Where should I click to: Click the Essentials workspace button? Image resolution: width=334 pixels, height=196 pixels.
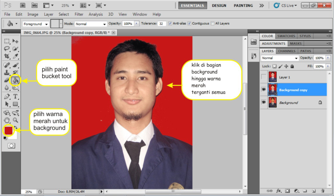click(x=193, y=5)
